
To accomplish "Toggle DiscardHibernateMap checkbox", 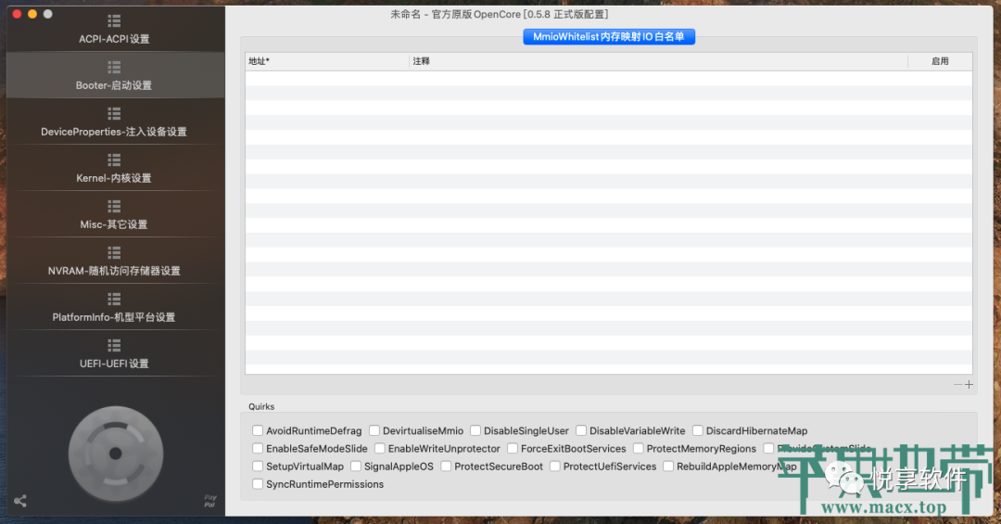I will click(698, 430).
